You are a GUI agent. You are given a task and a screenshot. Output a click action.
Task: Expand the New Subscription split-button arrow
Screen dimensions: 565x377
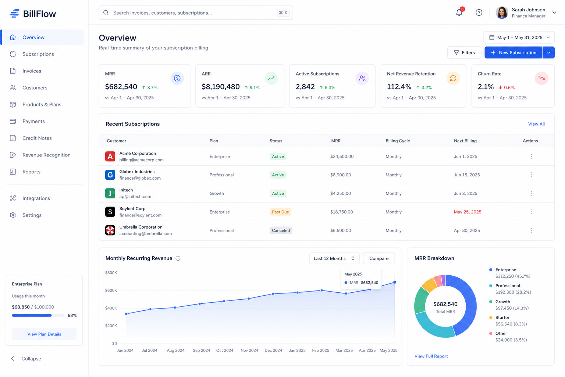[548, 53]
